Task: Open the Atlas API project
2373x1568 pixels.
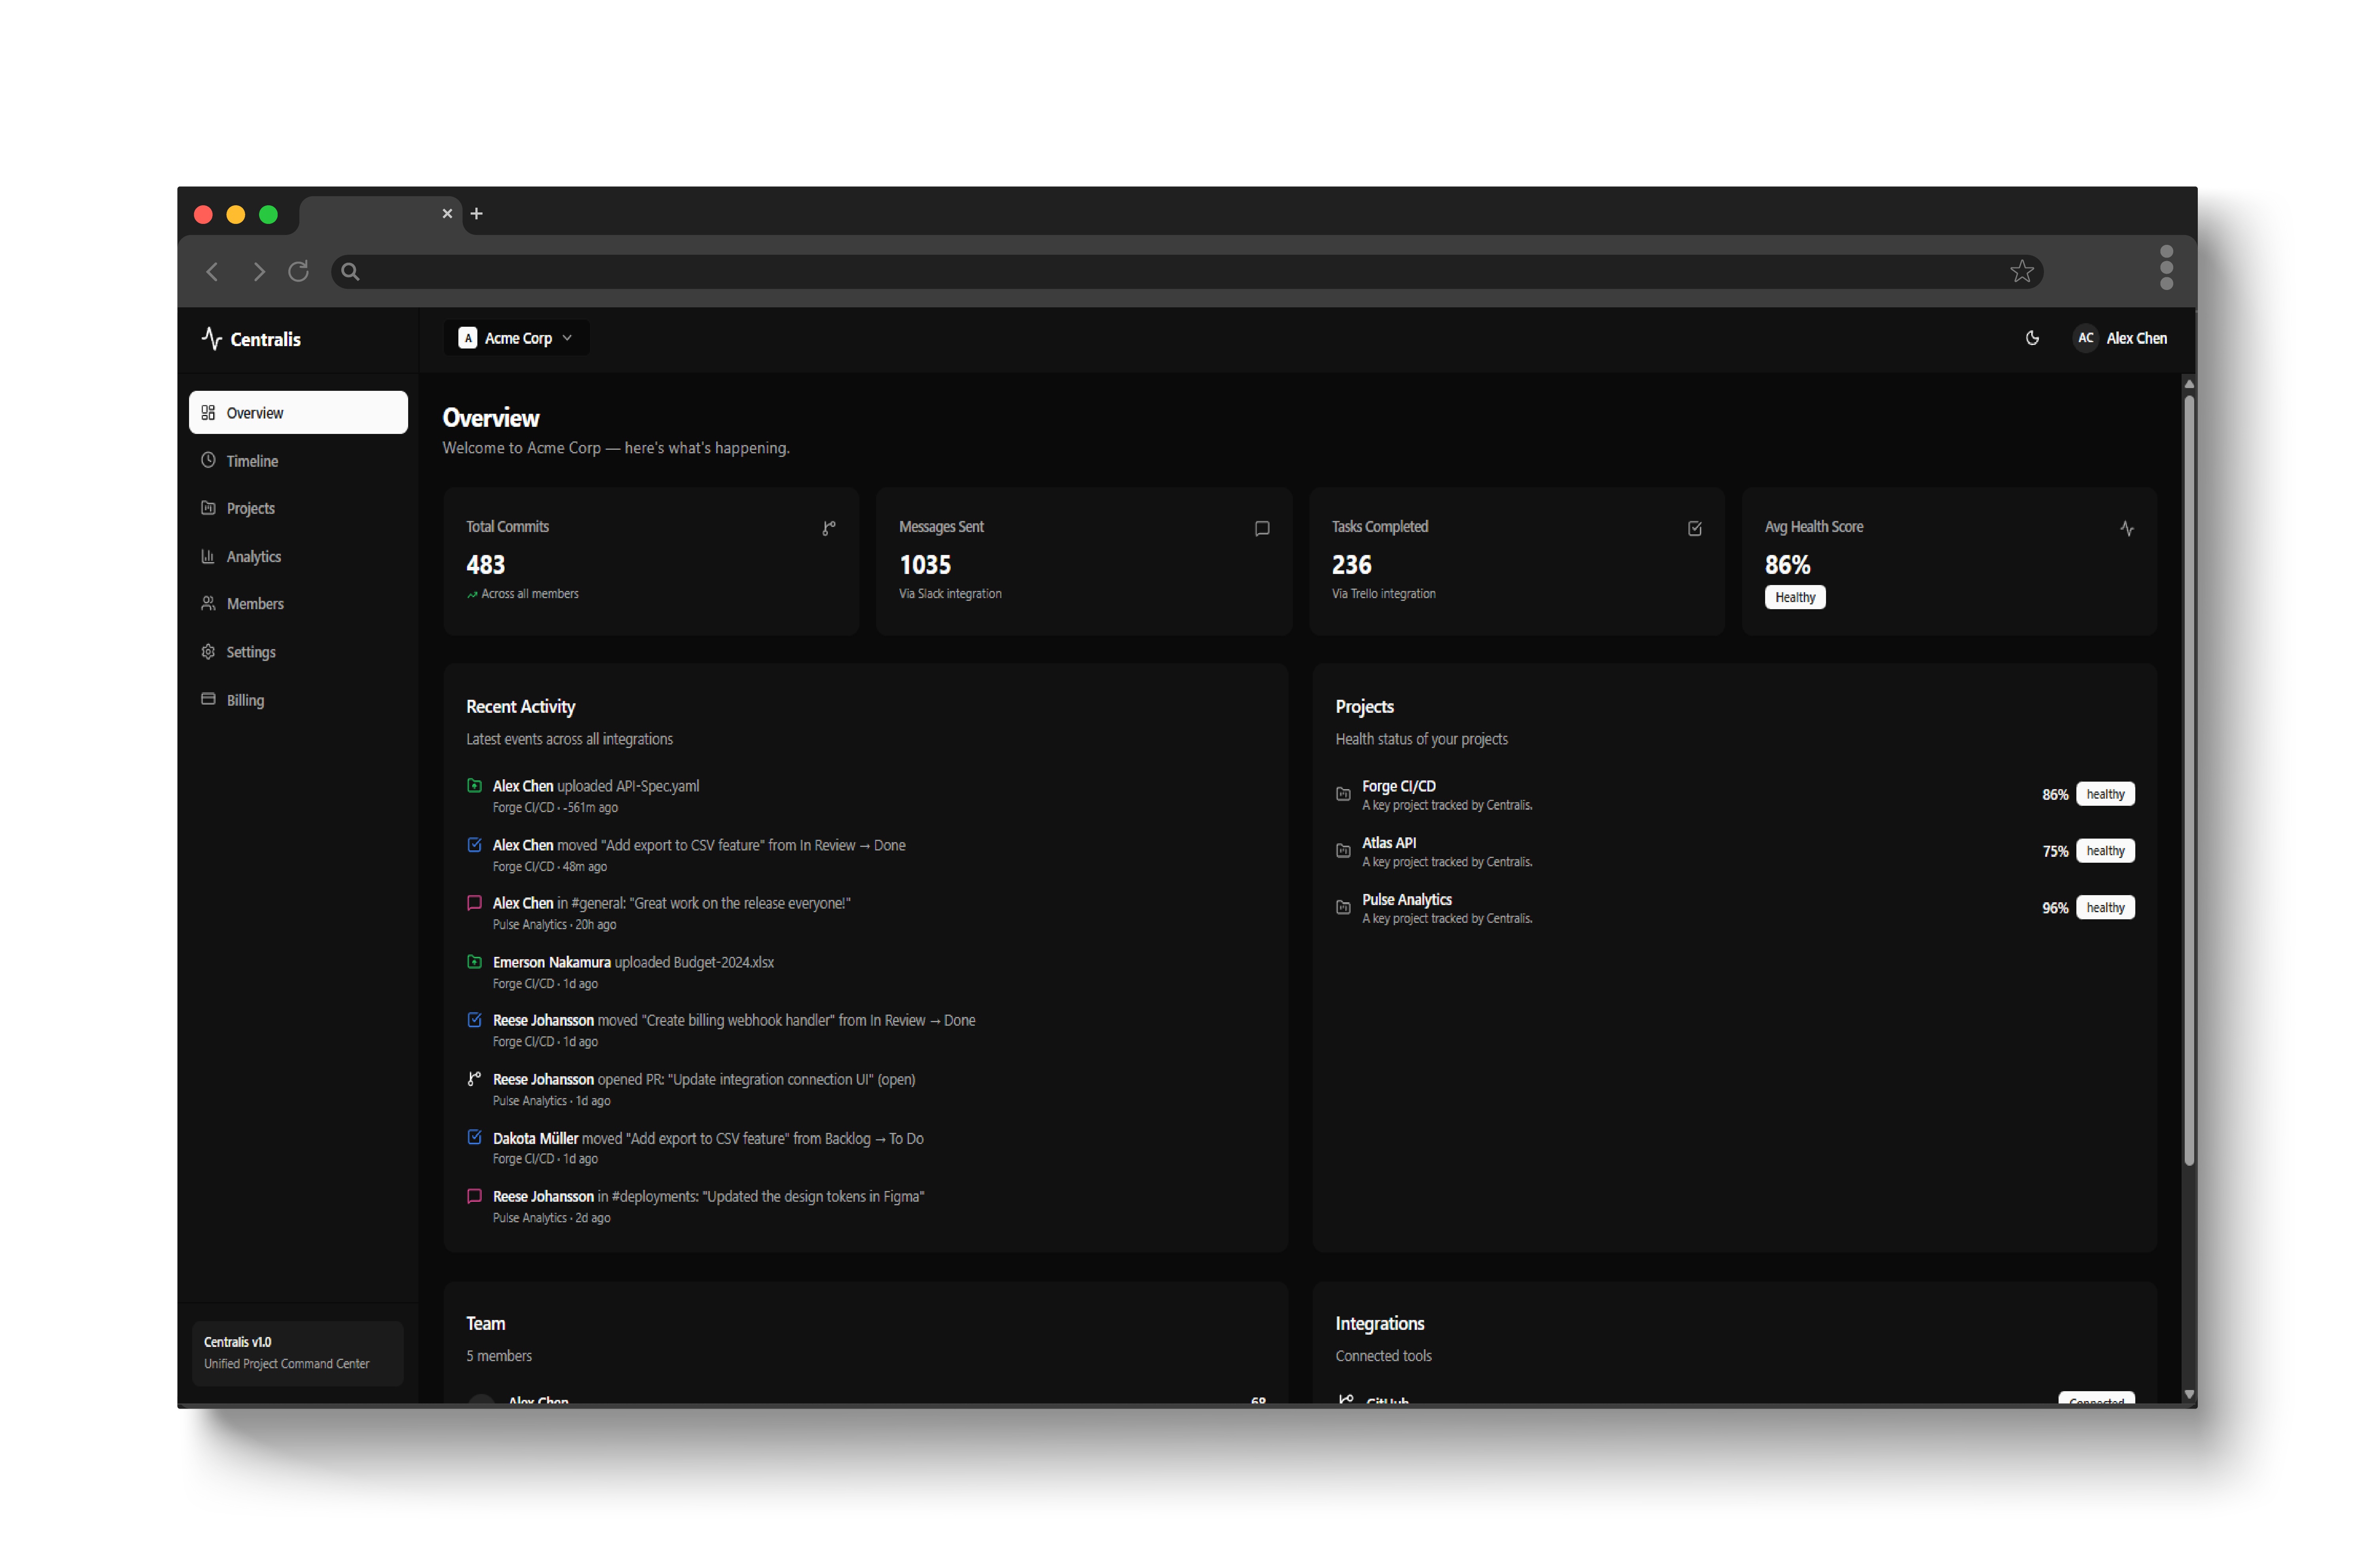Action: pyautogui.click(x=1735, y=852)
